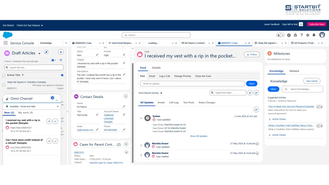Click the middle panel vertical scrollbar
Image resolution: width=329 pixels, height=185 pixels.
(133, 113)
